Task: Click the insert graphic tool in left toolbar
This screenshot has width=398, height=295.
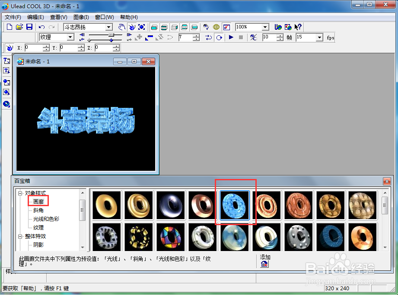Action: pos(6,82)
